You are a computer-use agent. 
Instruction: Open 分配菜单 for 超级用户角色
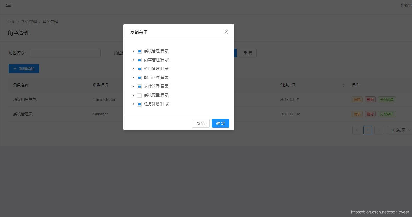tap(387, 100)
